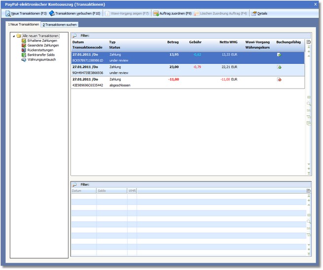Image resolution: width=323 pixels, height=270 pixels.
Task: Click Transaktionen verbuchen (F10) toolbar button
Action: (x=74, y=13)
